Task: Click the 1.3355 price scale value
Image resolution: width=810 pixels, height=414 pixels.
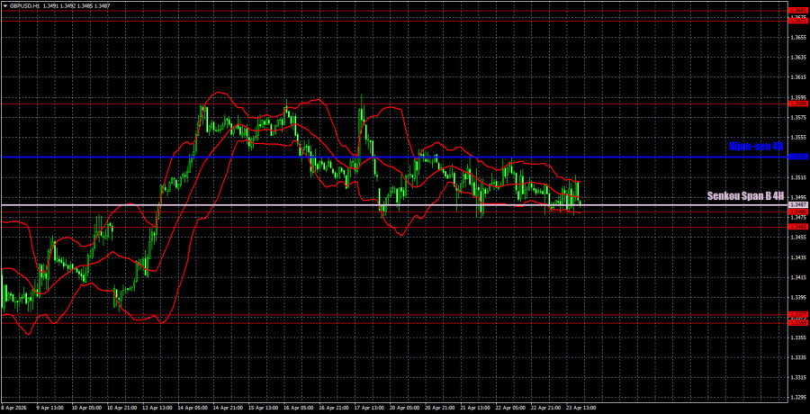Action: tap(798, 337)
